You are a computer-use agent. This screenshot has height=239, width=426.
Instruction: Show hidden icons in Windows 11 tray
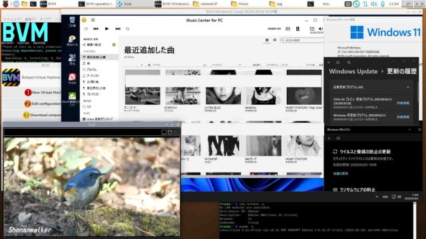click(377, 197)
